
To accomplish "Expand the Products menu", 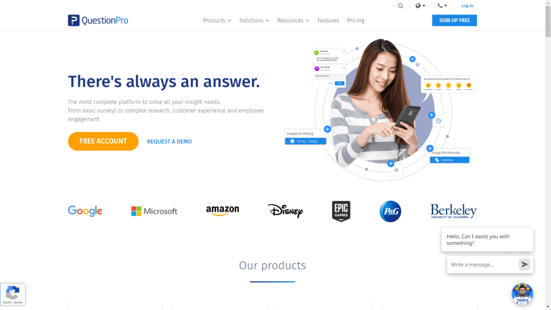I will (217, 20).
